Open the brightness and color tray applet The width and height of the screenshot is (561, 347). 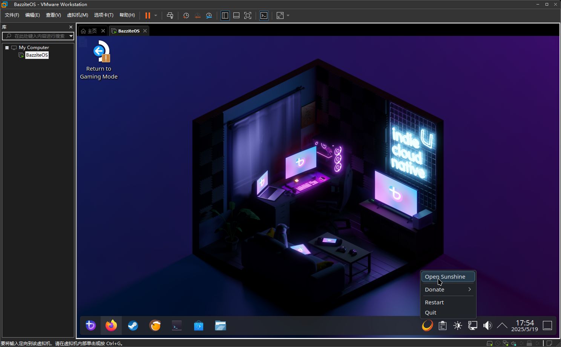458,325
